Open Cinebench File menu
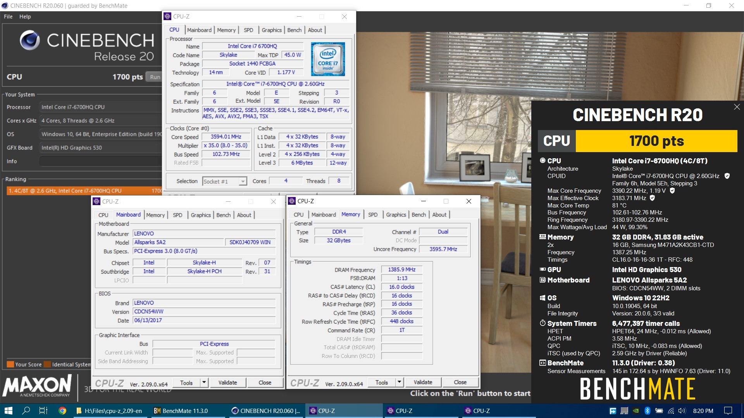744x418 pixels. tap(8, 17)
